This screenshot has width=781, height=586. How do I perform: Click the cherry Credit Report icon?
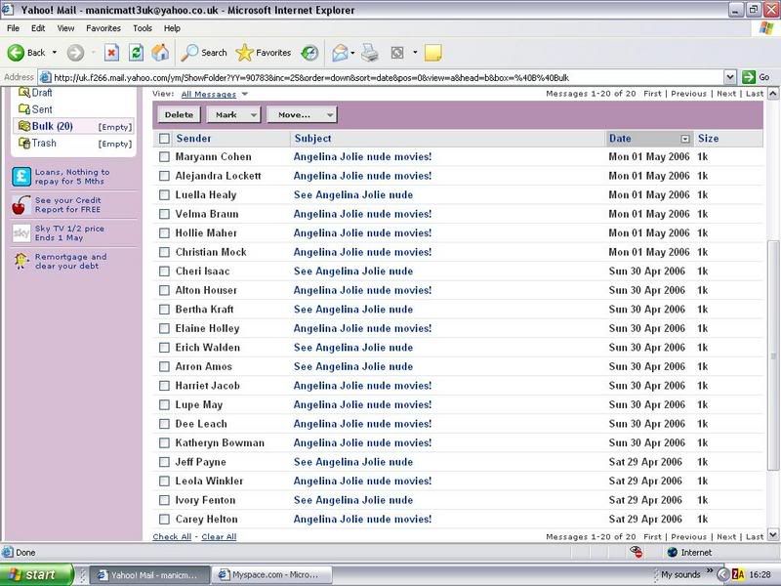coord(21,205)
